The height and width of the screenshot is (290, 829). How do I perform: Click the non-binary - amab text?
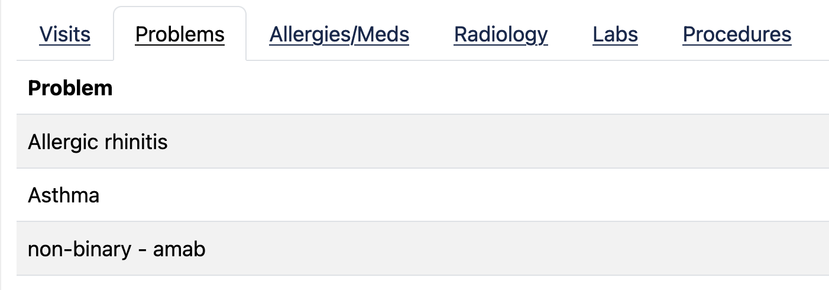pos(116,249)
